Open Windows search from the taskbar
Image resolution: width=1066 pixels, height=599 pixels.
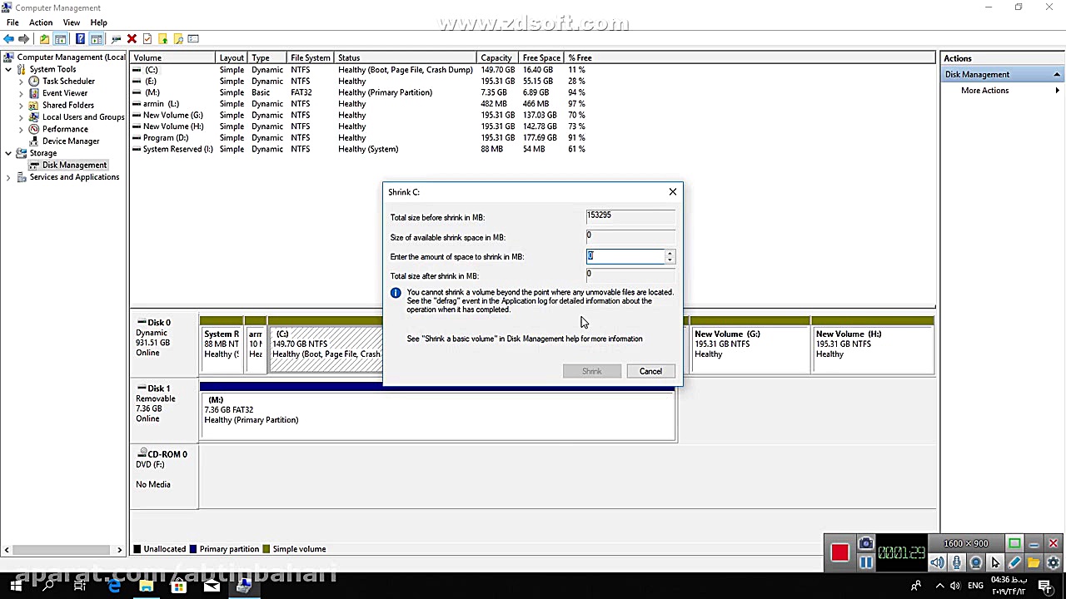pos(48,587)
